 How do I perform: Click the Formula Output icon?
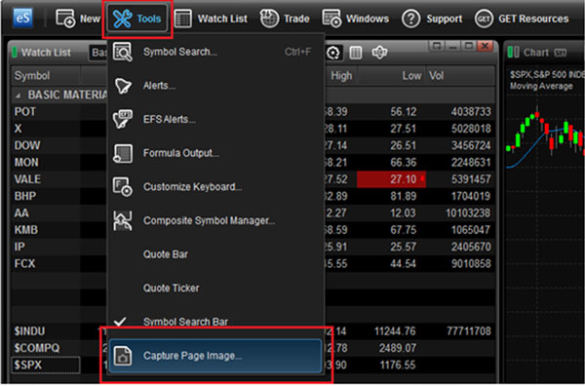123,153
